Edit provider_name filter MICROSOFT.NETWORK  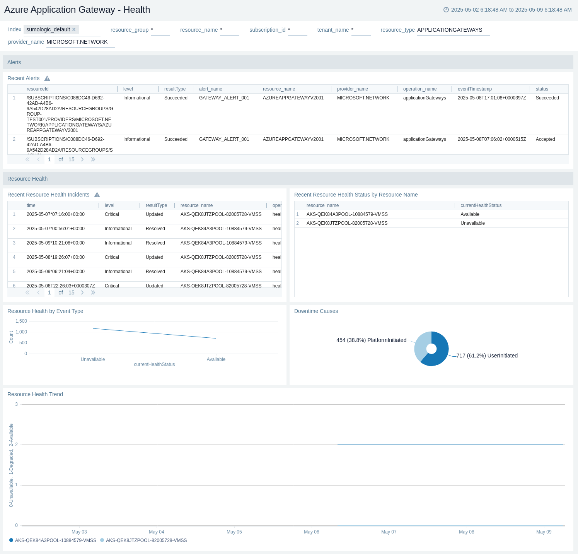(x=80, y=42)
